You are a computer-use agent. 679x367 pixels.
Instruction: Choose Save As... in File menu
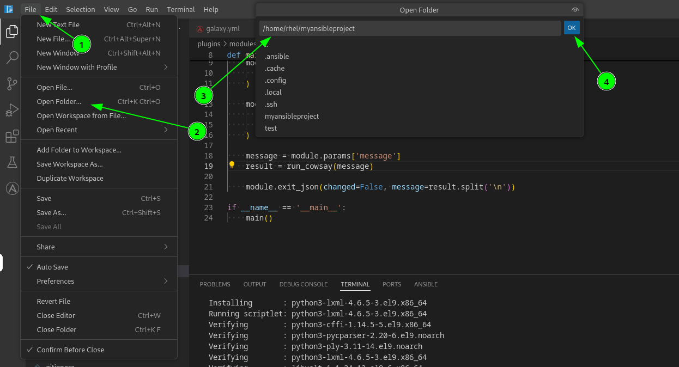click(99, 212)
